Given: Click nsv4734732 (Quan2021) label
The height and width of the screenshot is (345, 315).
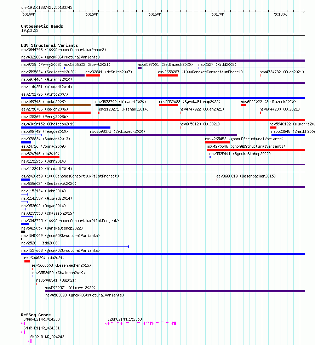Looking at the screenshot, I should pyautogui.click(x=282, y=72).
